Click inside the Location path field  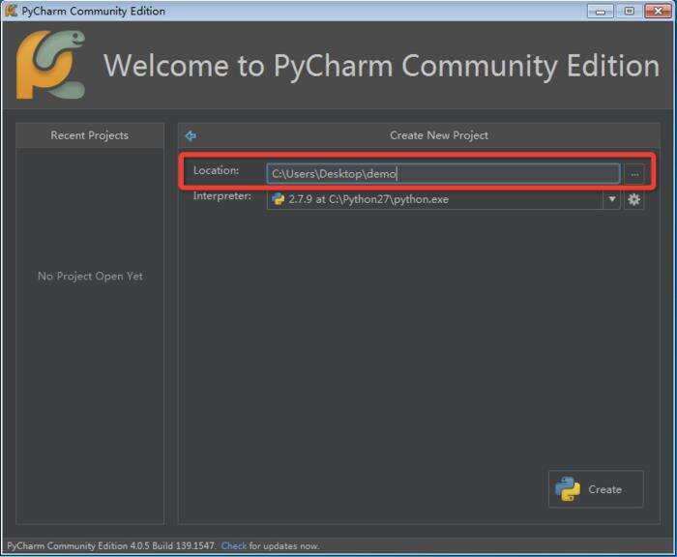point(443,173)
